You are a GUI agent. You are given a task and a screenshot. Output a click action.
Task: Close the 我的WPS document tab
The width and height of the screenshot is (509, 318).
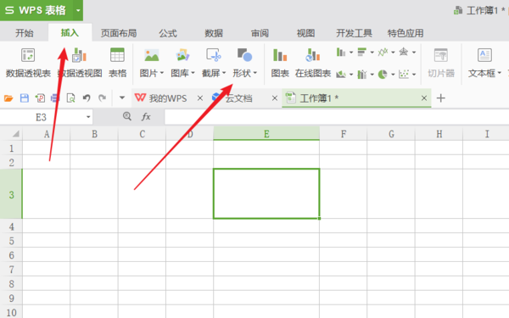200,98
